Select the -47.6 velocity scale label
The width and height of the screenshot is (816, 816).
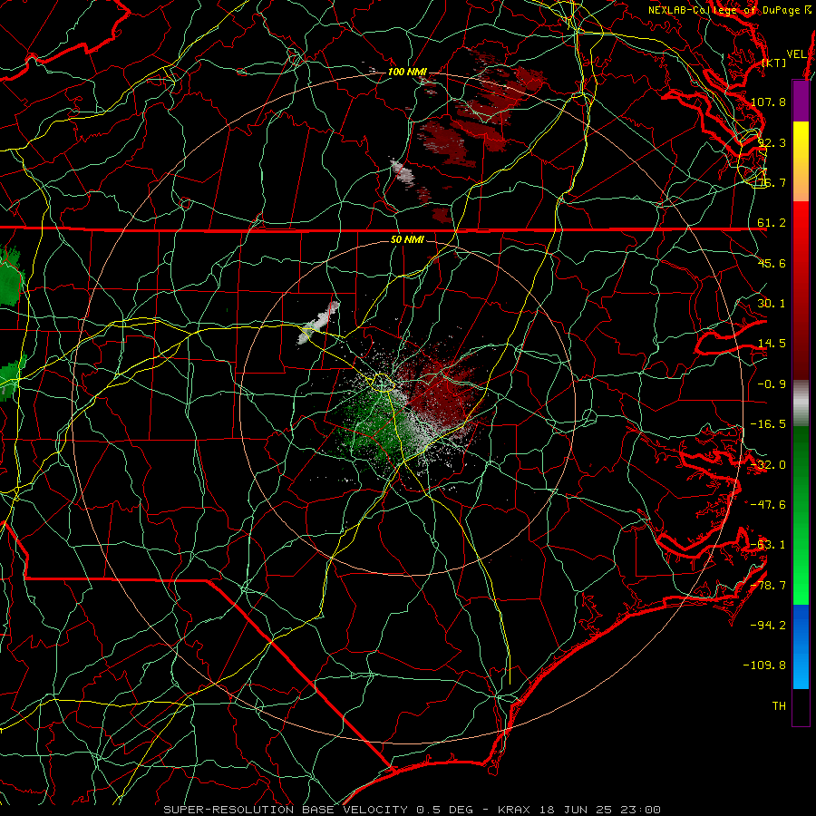[768, 505]
